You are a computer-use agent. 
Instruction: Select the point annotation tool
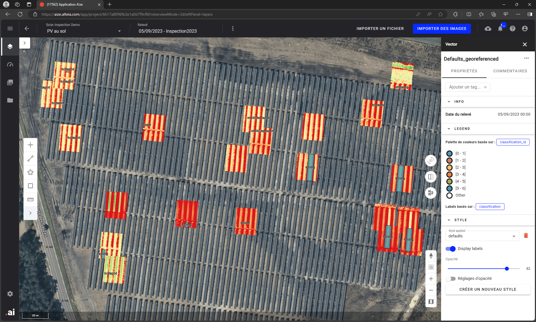click(30, 145)
